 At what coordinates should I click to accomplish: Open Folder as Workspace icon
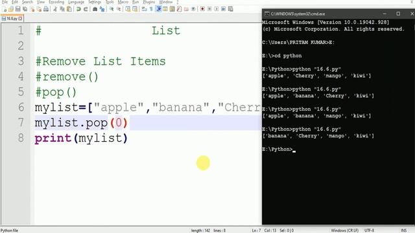pos(186,9)
